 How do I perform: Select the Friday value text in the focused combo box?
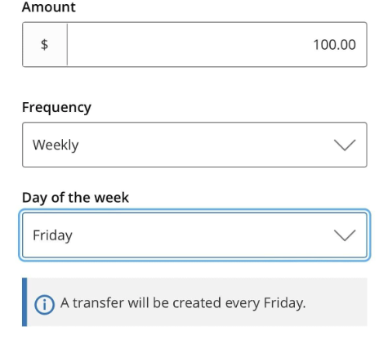coord(52,235)
